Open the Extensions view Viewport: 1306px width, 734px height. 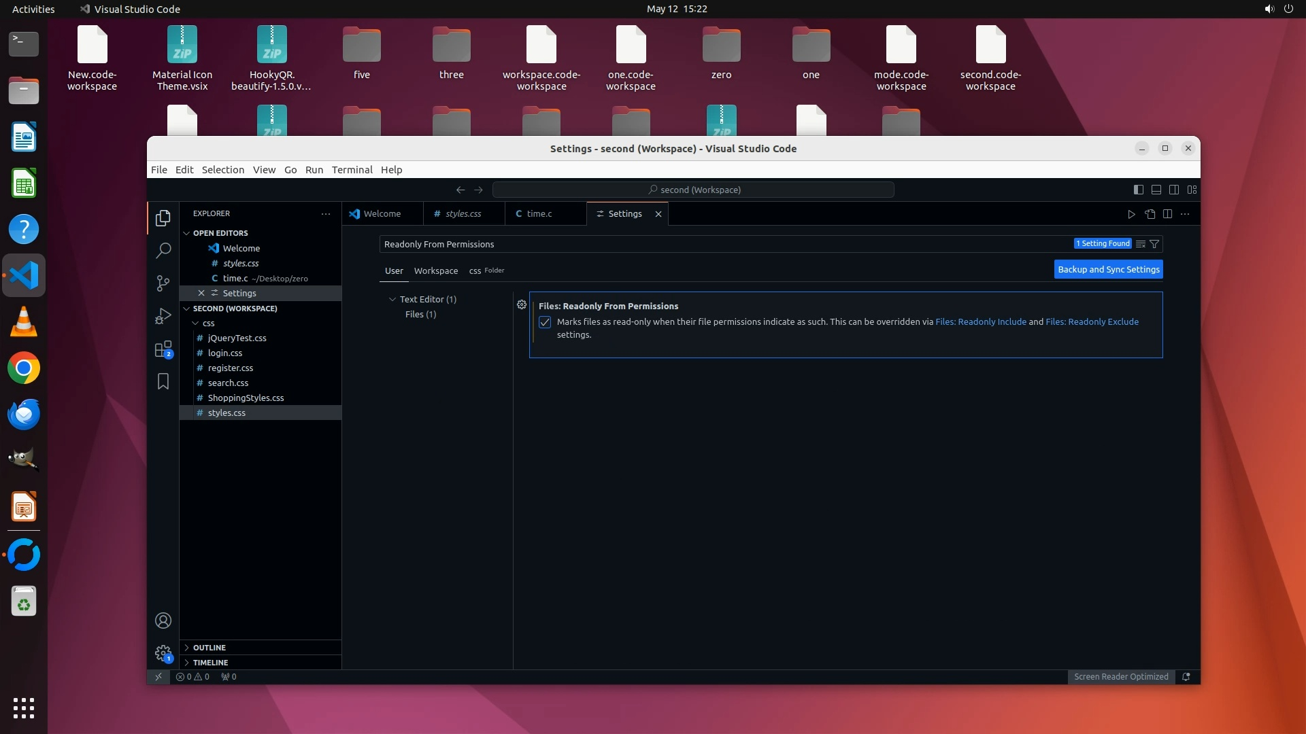pyautogui.click(x=163, y=349)
